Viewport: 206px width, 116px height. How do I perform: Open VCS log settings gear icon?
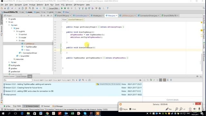point(140,80)
